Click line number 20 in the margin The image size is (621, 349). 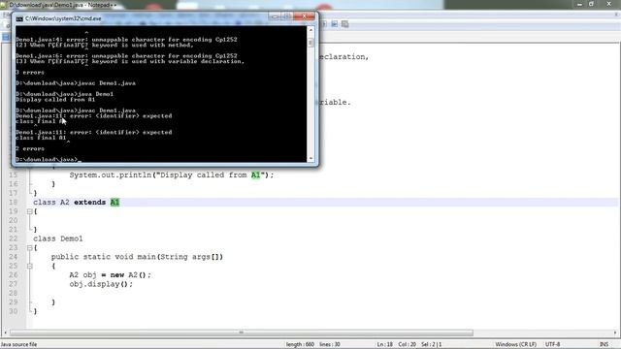(13, 220)
